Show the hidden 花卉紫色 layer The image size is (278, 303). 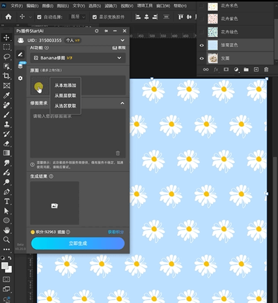pyautogui.click(x=202, y=19)
